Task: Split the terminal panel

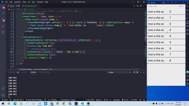Action: 134,72
